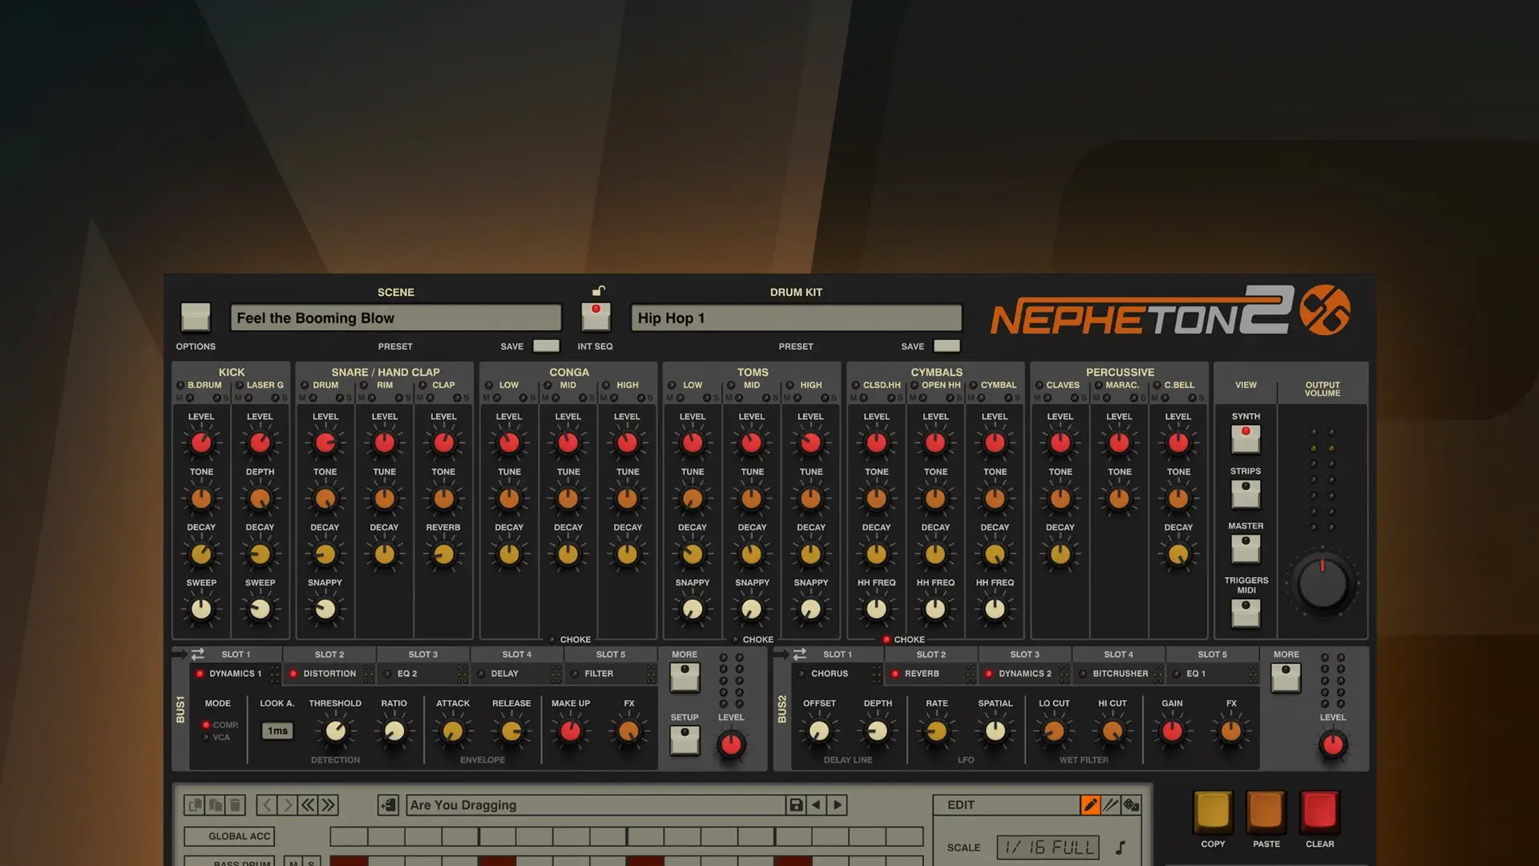The height and width of the screenshot is (866, 1539).
Task: Click the BUS1 routing swap arrows icon
Action: (197, 654)
